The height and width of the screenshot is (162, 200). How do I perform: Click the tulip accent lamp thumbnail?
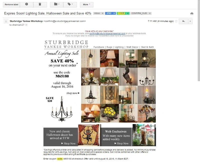click(x=90, y=77)
